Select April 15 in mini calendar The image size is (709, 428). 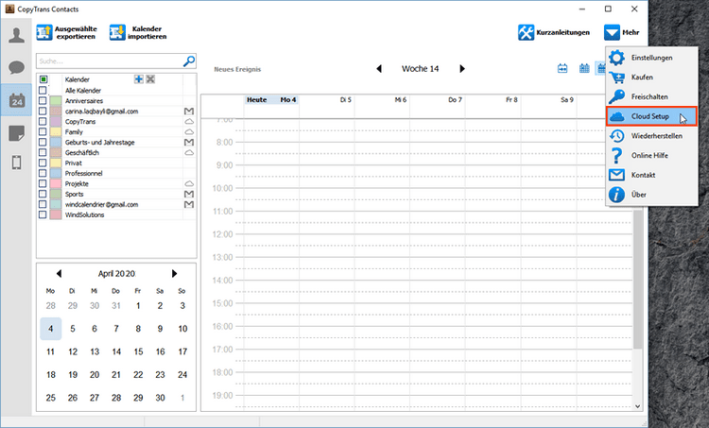click(x=138, y=351)
